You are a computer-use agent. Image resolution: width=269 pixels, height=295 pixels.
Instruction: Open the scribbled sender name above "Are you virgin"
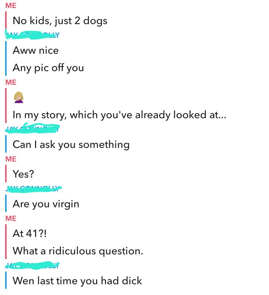33,189
